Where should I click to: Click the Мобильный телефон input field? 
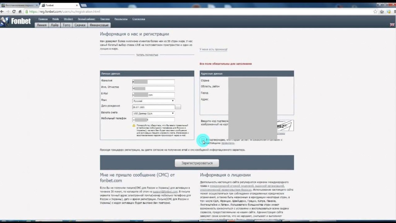[153, 120]
